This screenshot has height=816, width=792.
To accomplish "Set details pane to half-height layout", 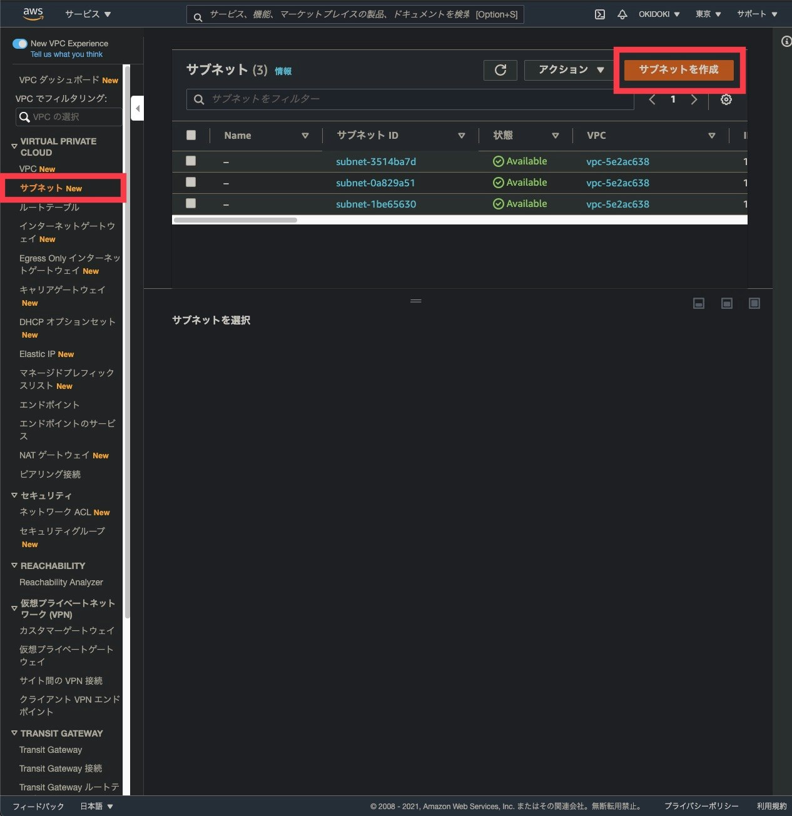I will pos(727,303).
